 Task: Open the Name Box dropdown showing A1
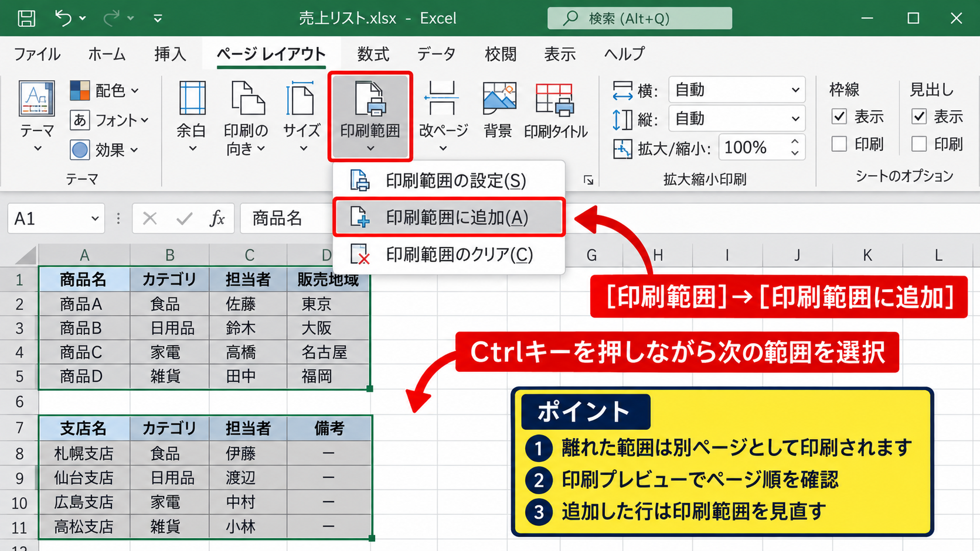95,219
